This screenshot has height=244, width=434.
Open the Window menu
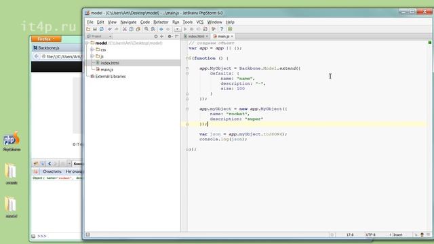(x=214, y=22)
